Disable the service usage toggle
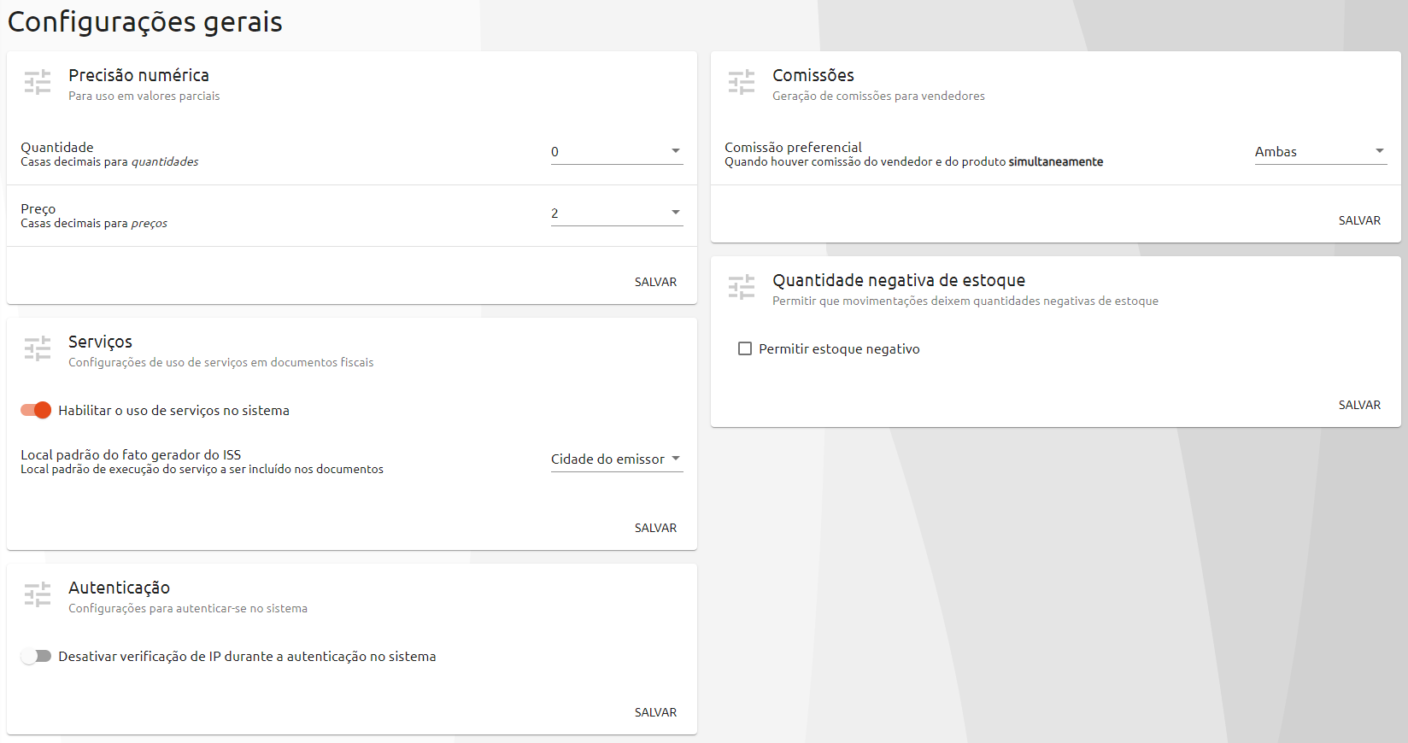This screenshot has height=743, width=1408. click(x=36, y=410)
